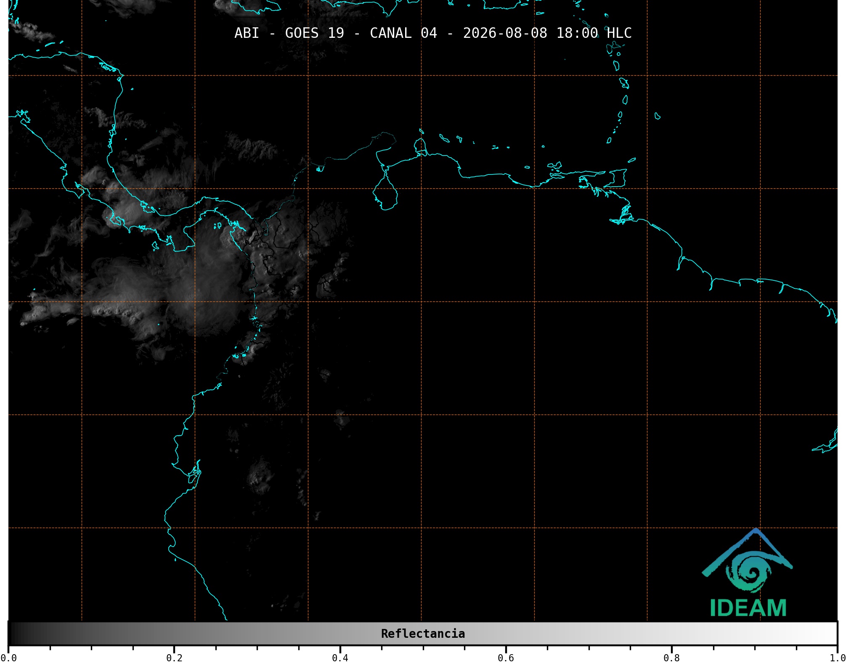This screenshot has height=663, width=846.
Task: Click the 0.4 colorbar tick label
Action: pos(340,658)
